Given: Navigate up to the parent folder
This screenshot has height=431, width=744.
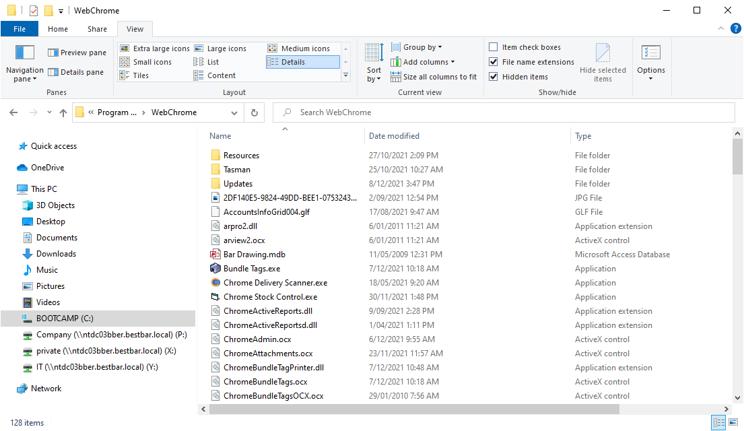Looking at the screenshot, I should tap(63, 112).
